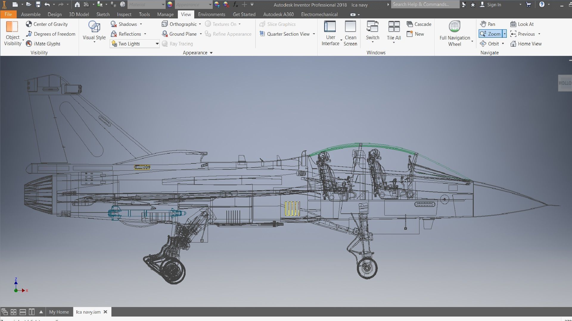
Task: Open the Get Started ribbon tab
Action: pos(244,14)
